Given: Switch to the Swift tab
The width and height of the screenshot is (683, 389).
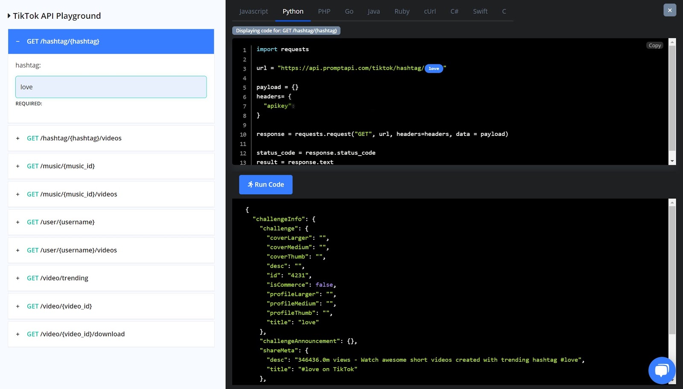Looking at the screenshot, I should (480, 12).
